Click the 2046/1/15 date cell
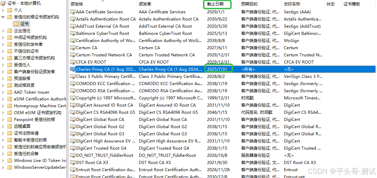This screenshot has height=178, width=377. [217, 112]
